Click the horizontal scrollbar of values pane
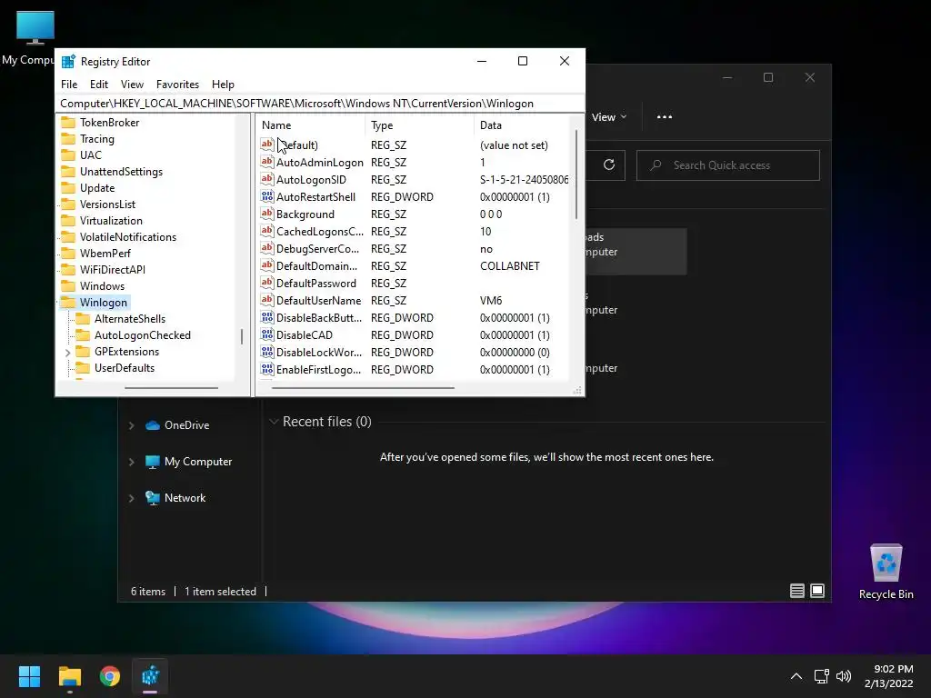Screen dimensions: 931x698 (363, 388)
